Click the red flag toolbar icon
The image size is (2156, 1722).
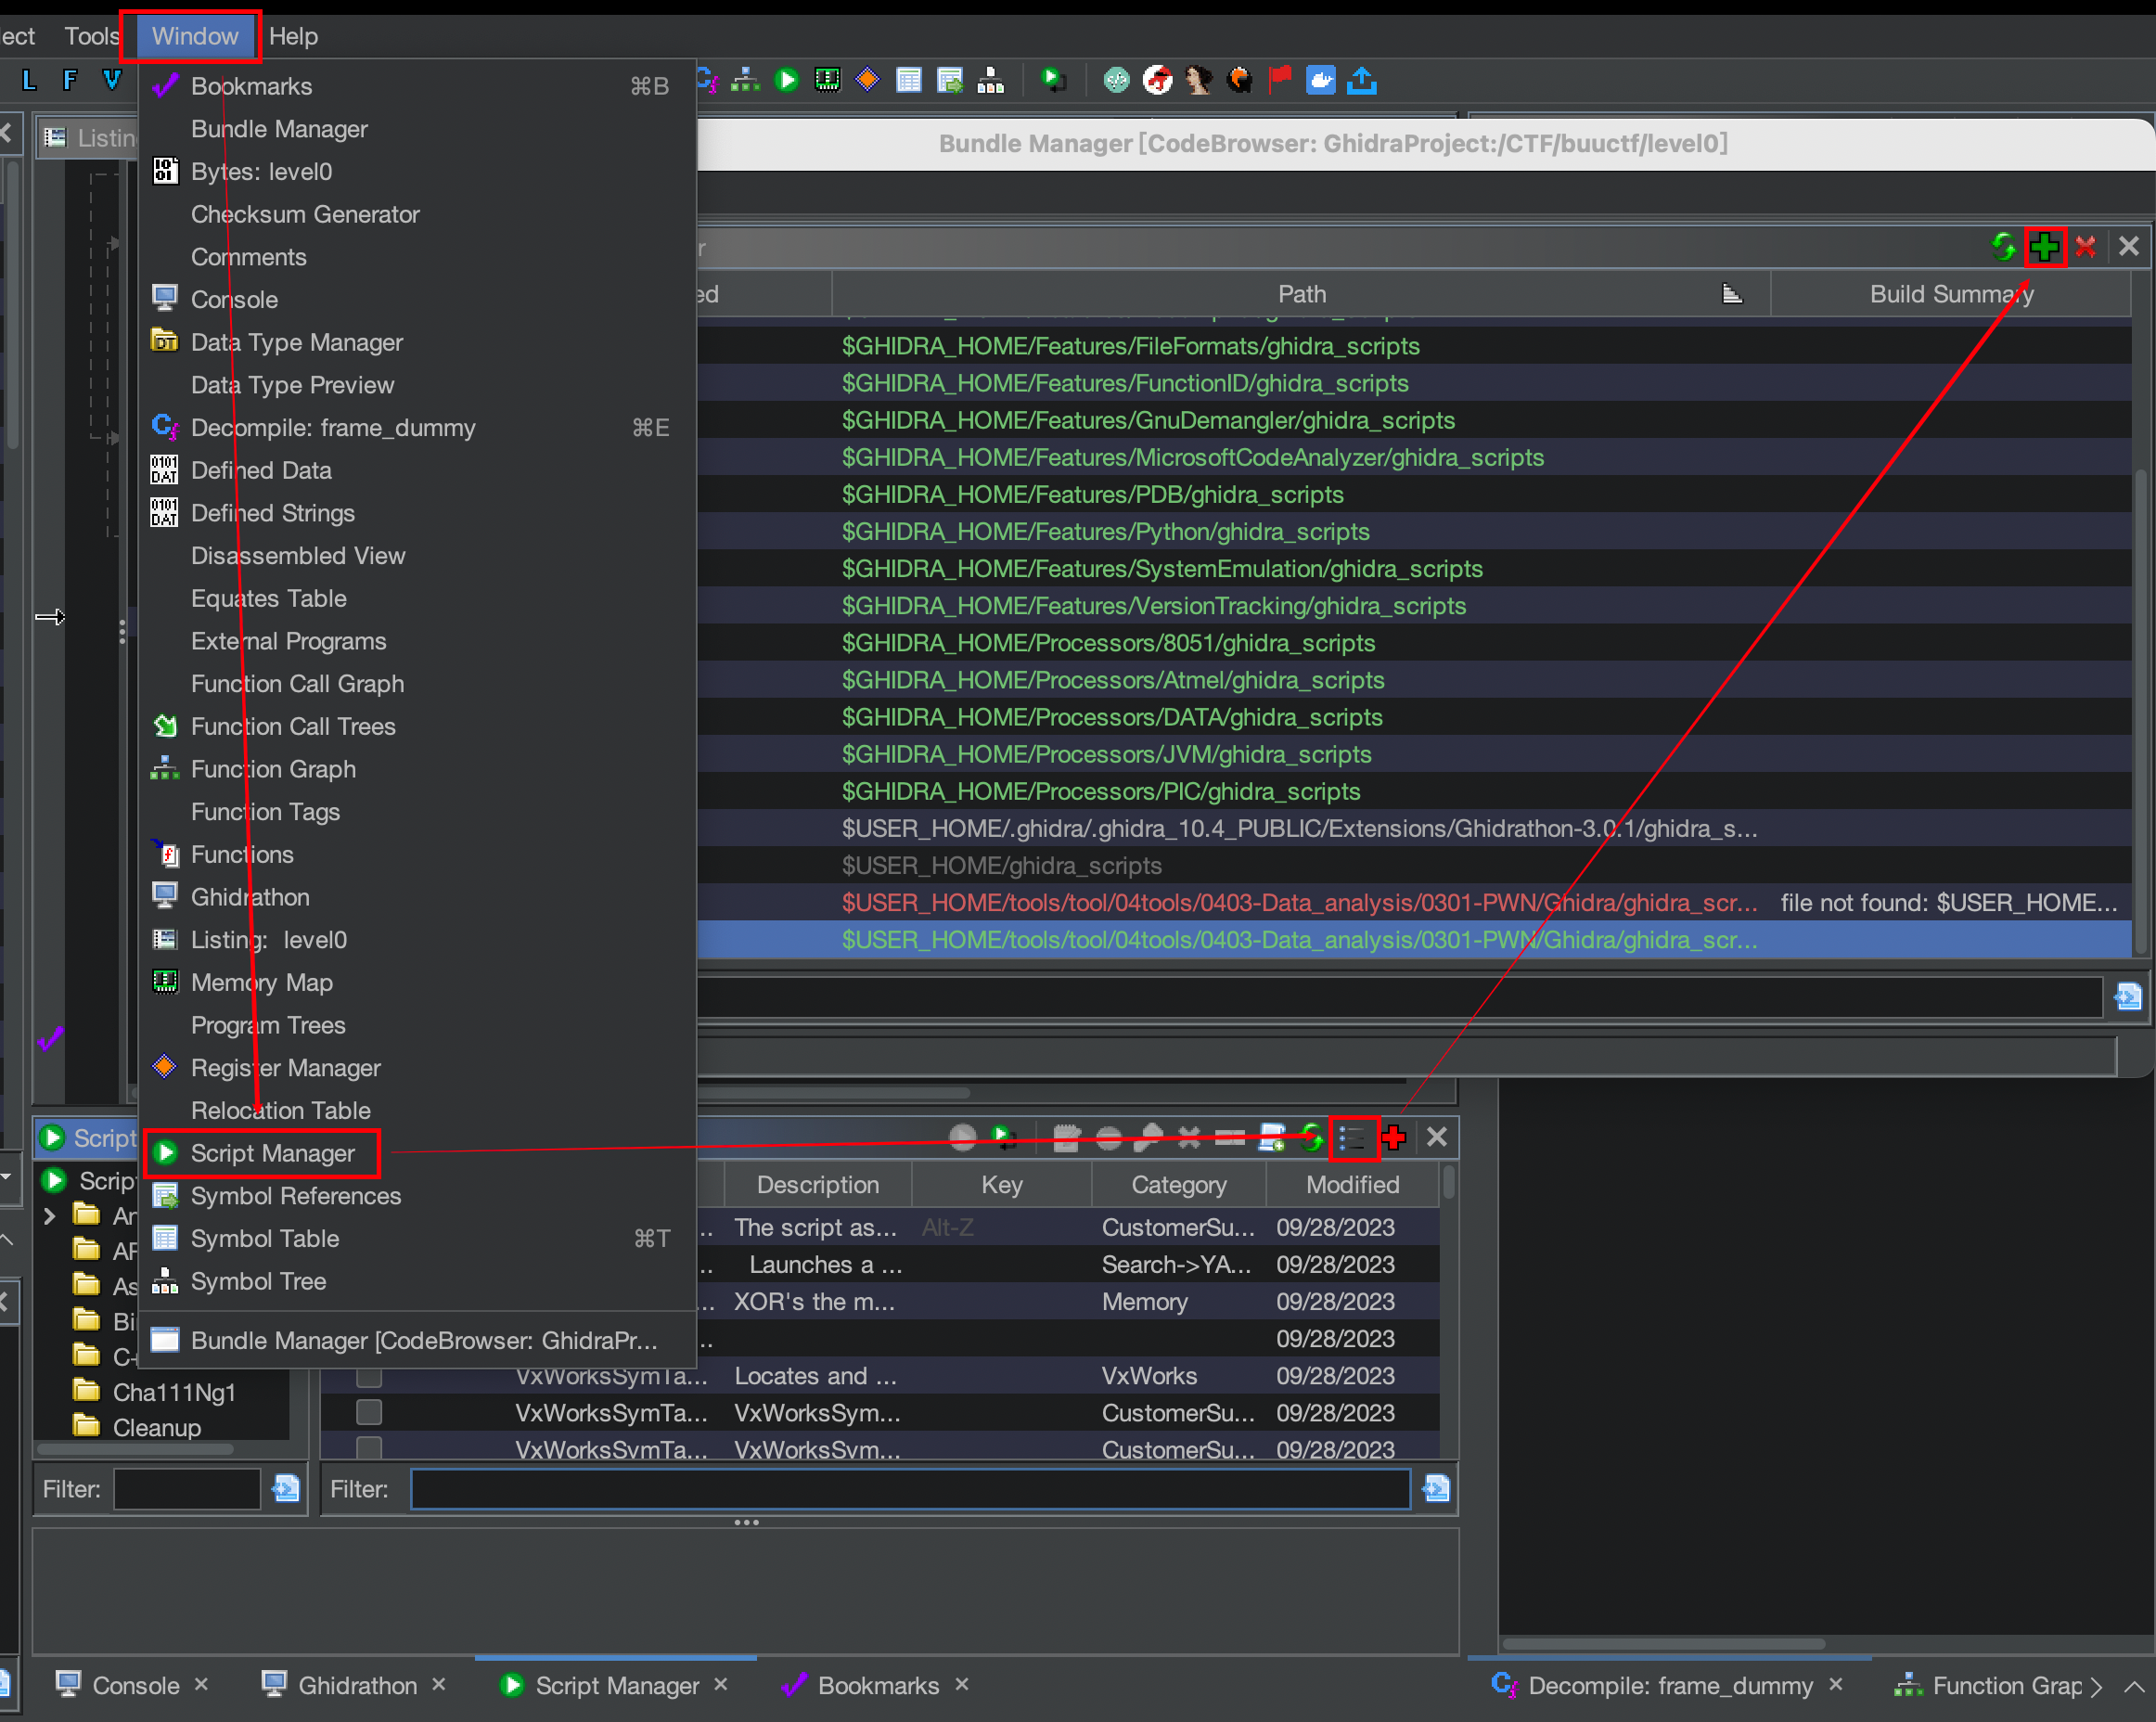point(1279,80)
